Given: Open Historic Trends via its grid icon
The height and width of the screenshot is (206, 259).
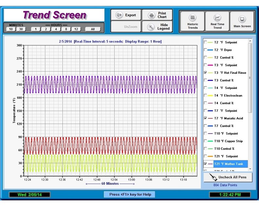Looking at the screenshot, I should (x=193, y=18).
